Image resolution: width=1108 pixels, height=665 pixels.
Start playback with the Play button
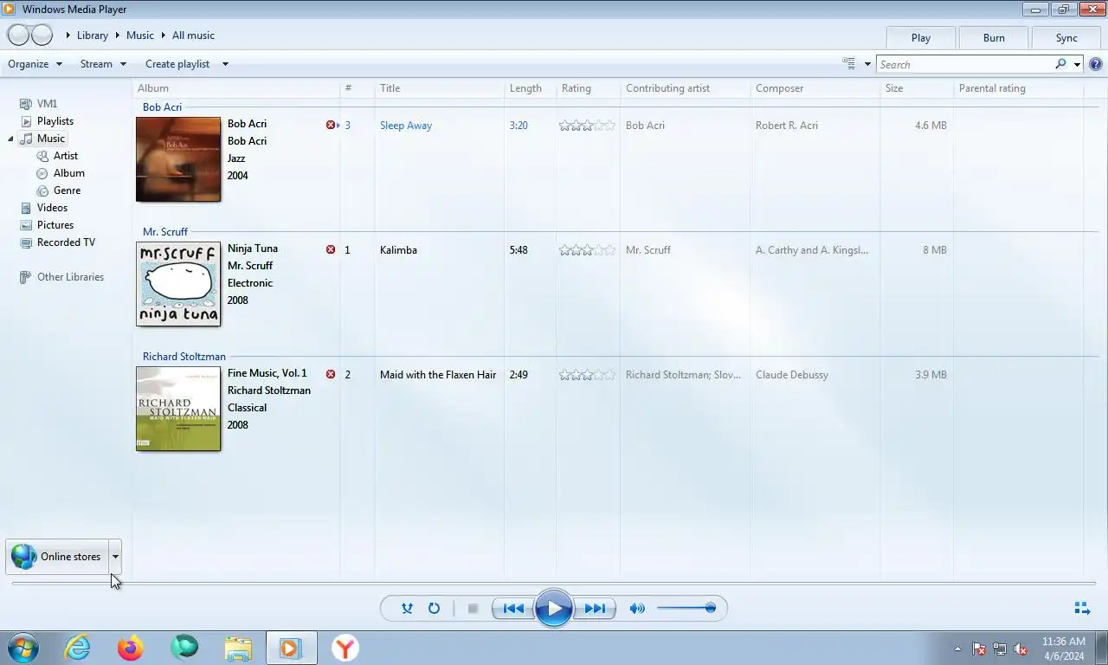pos(554,608)
